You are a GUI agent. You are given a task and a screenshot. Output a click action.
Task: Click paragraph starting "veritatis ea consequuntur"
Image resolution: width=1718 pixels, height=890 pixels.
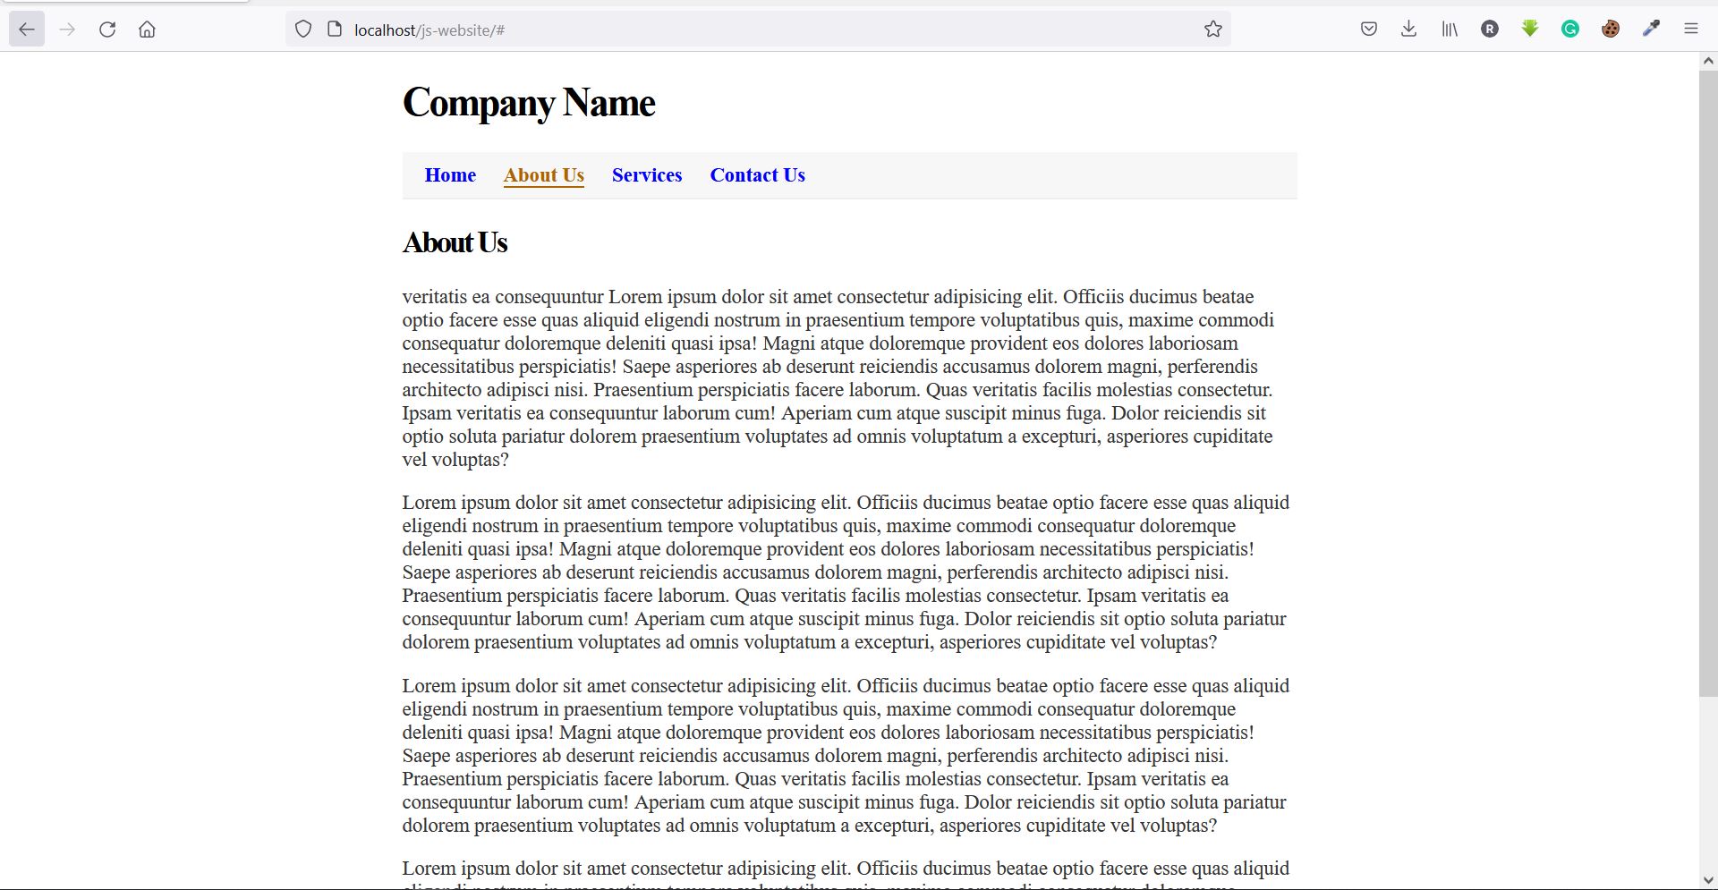coord(838,378)
